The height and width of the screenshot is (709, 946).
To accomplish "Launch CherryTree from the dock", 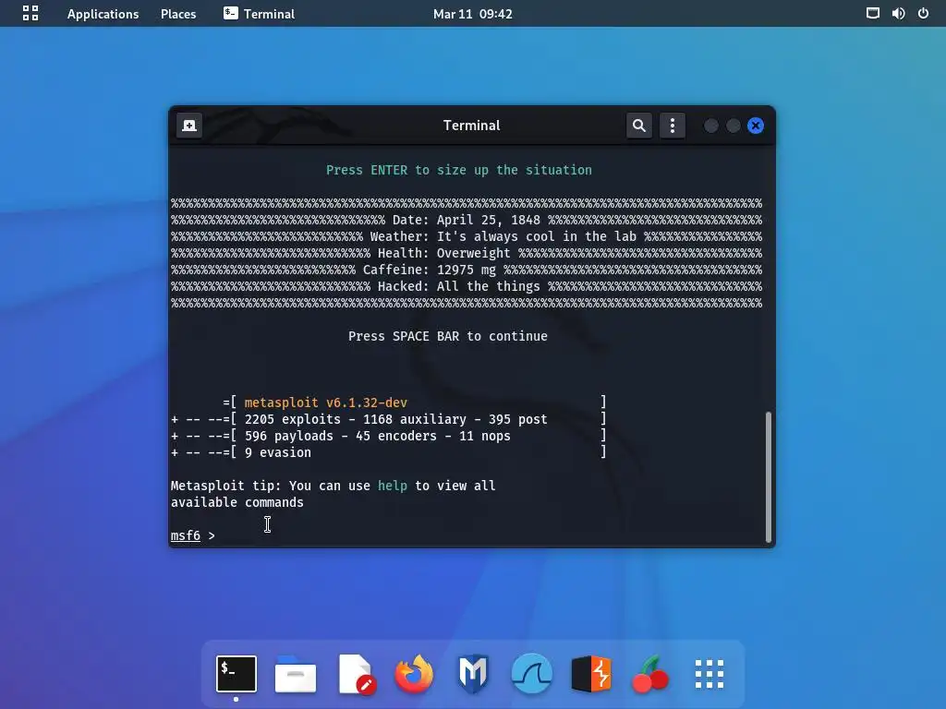I will 649,673.
